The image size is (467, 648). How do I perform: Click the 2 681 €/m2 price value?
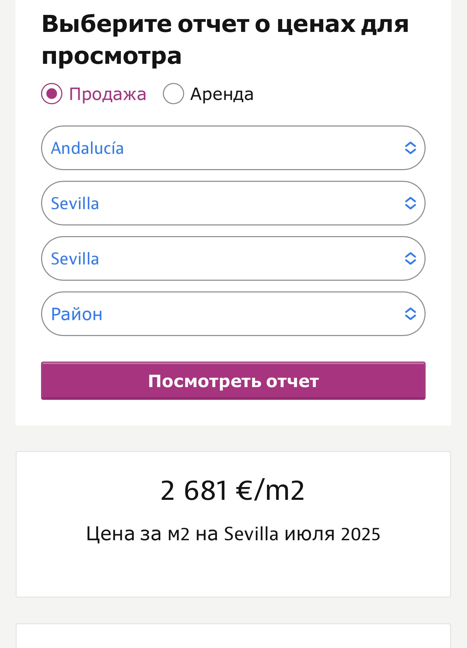coord(232,491)
